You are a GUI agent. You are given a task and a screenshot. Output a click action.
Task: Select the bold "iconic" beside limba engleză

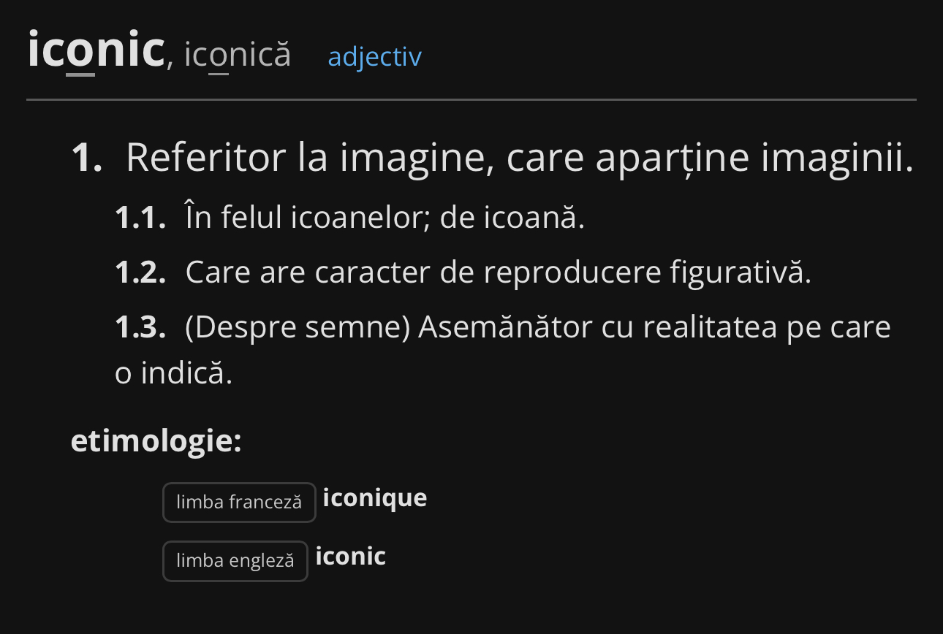point(351,557)
